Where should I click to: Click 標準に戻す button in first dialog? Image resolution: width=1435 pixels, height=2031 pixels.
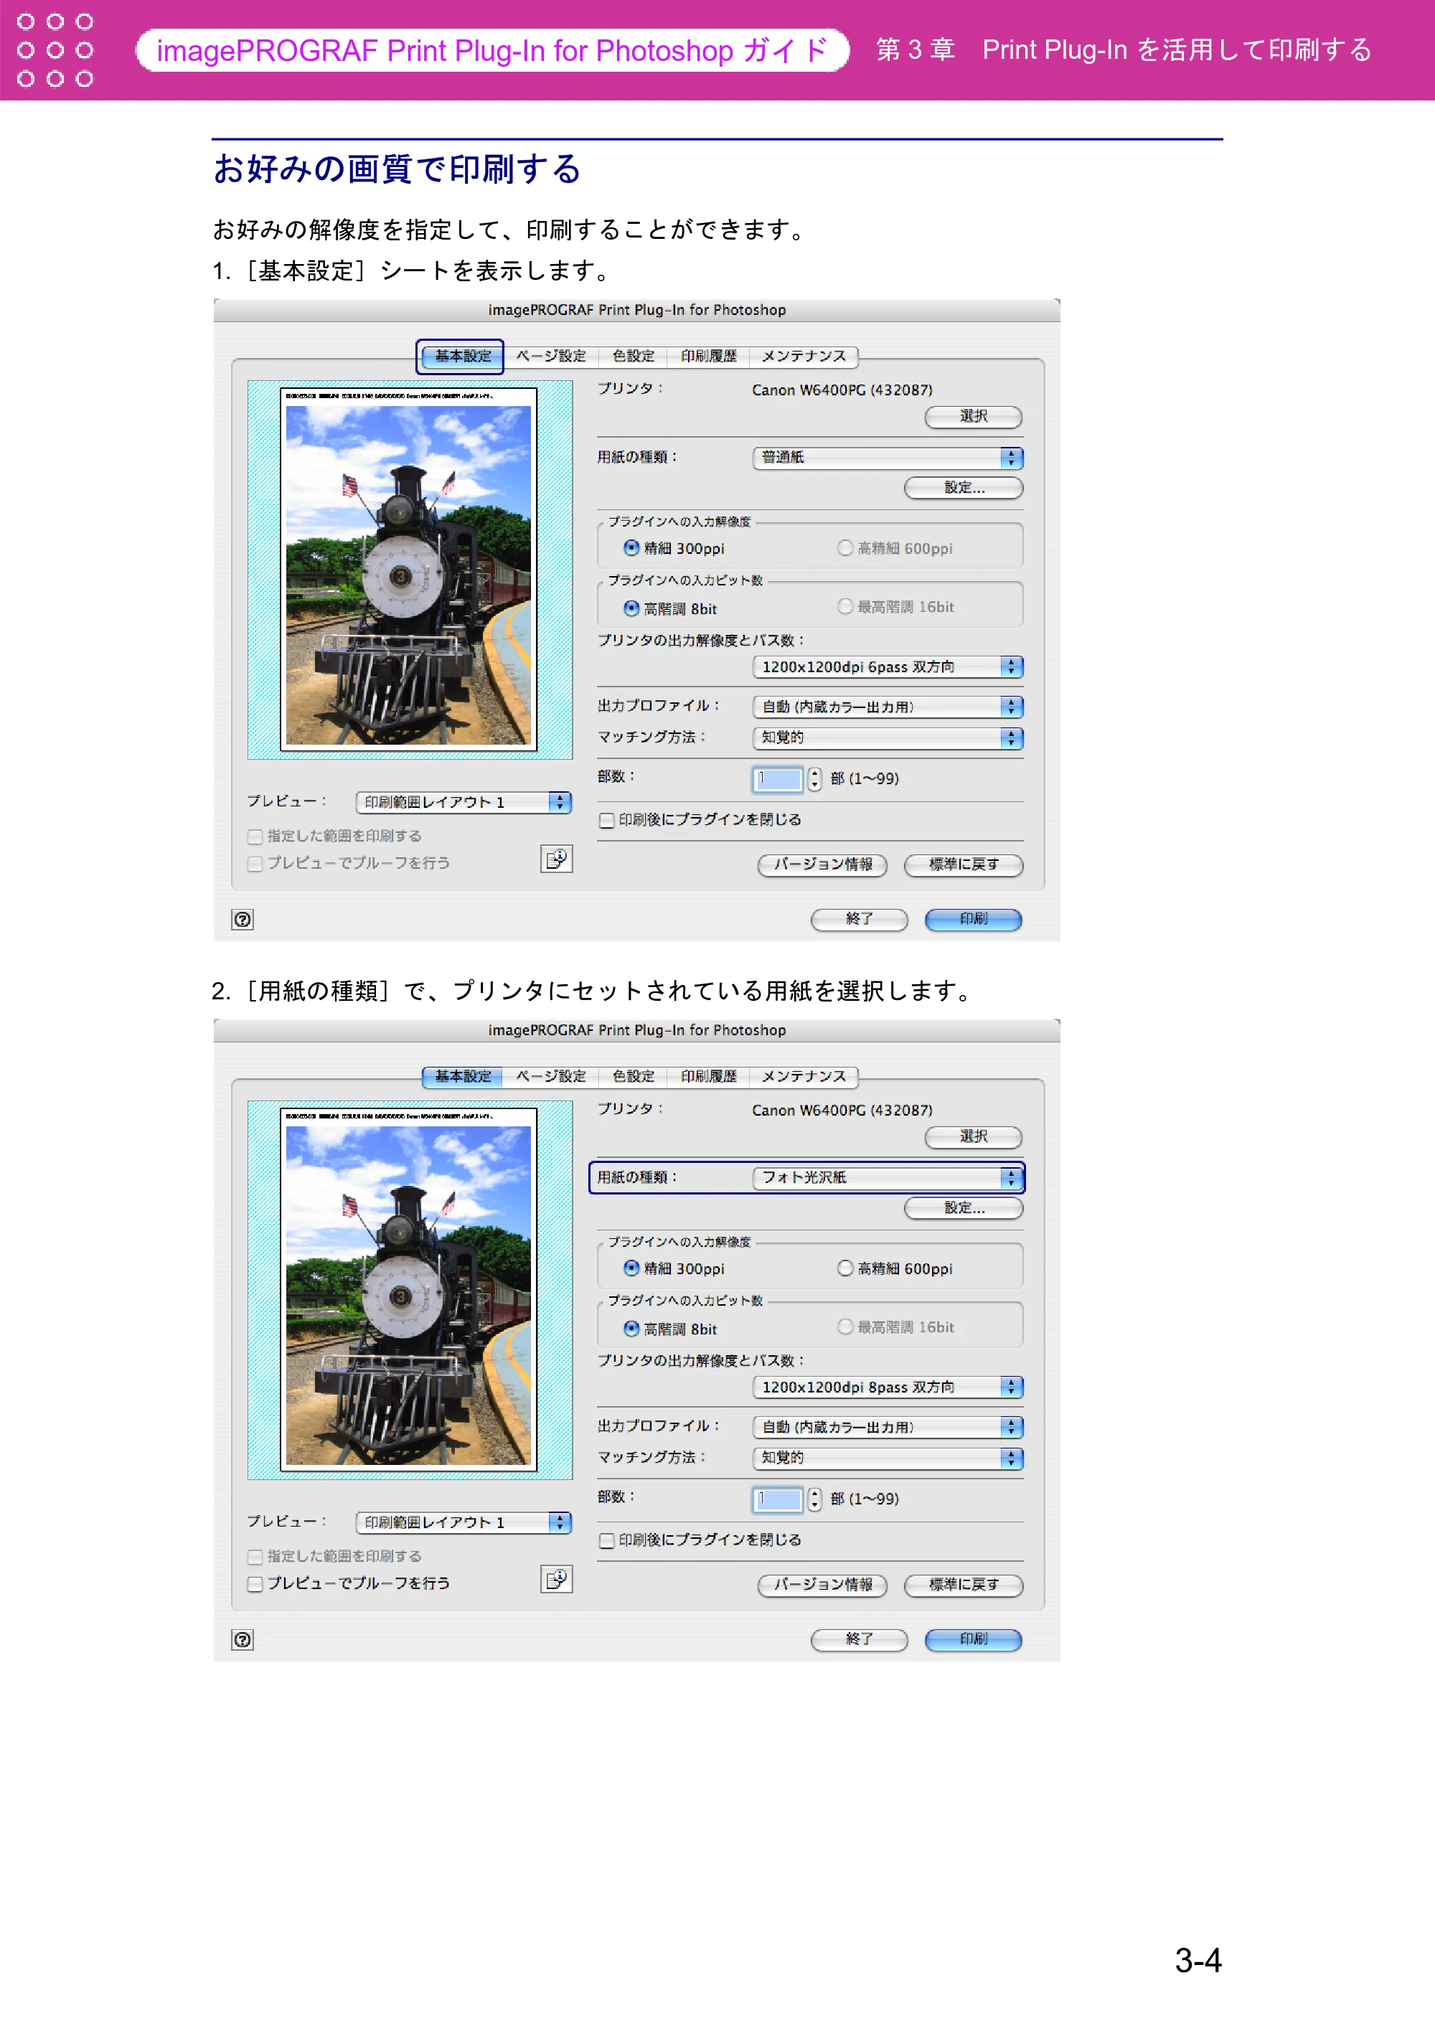[x=964, y=865]
